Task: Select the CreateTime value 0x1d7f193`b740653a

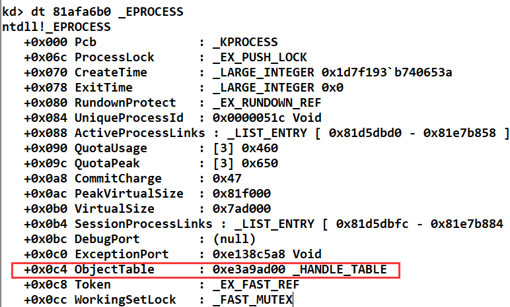Action: [x=386, y=72]
